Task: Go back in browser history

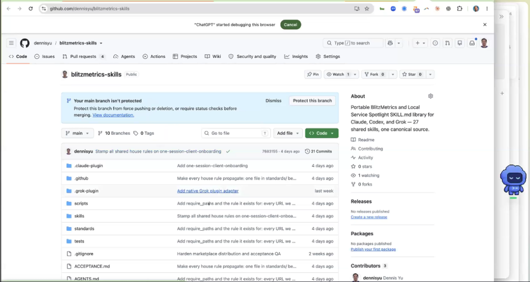Action: click(8, 8)
